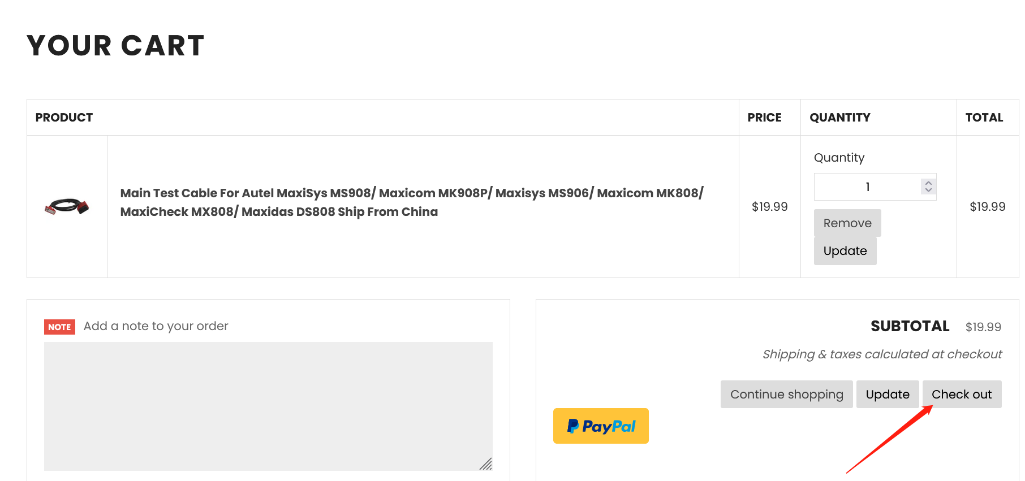
Task: Proceed with the Check out button
Action: click(962, 395)
